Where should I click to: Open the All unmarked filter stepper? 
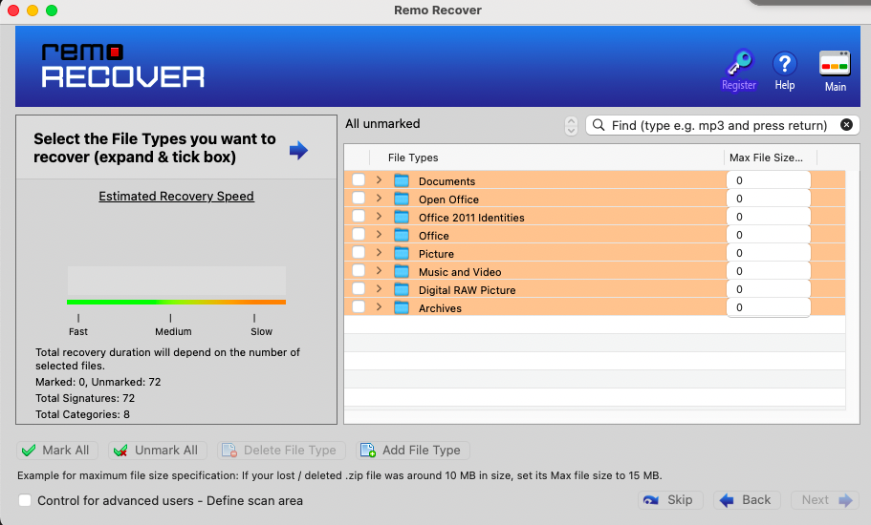[x=571, y=126]
